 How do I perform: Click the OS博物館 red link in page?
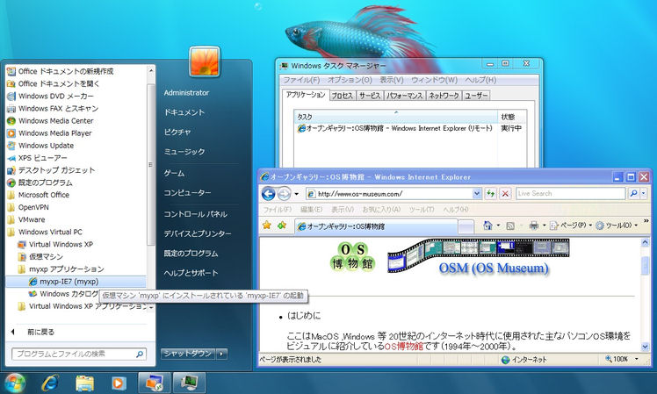coord(404,347)
